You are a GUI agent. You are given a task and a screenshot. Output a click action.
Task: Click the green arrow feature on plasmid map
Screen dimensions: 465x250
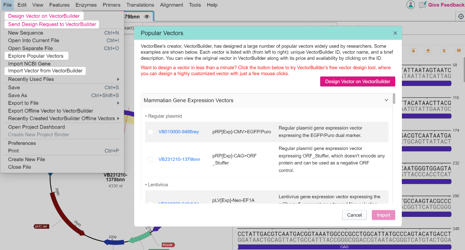tap(140, 238)
